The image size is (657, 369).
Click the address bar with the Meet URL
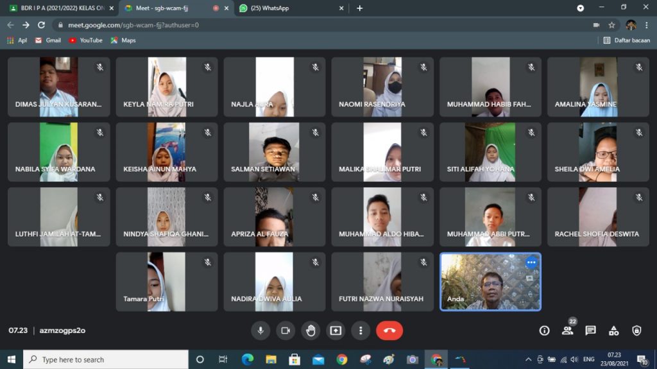pyautogui.click(x=257, y=25)
